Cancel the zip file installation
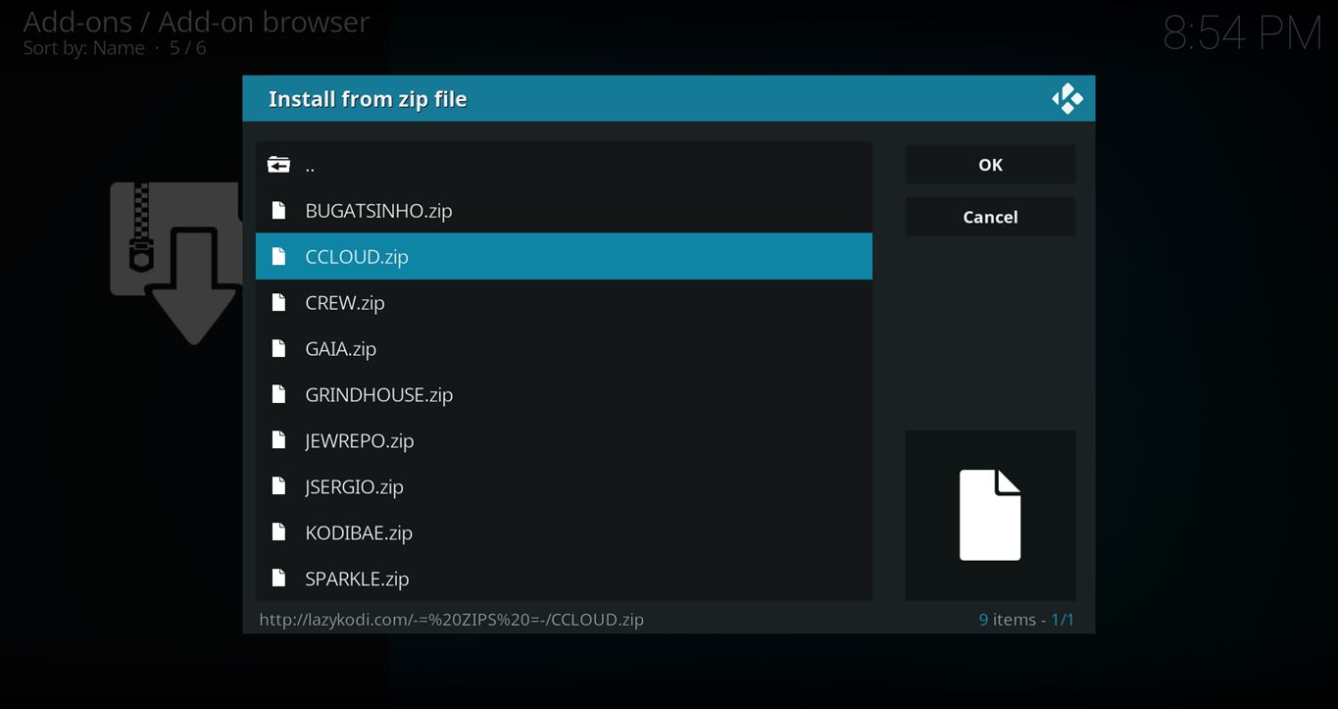 coord(989,217)
